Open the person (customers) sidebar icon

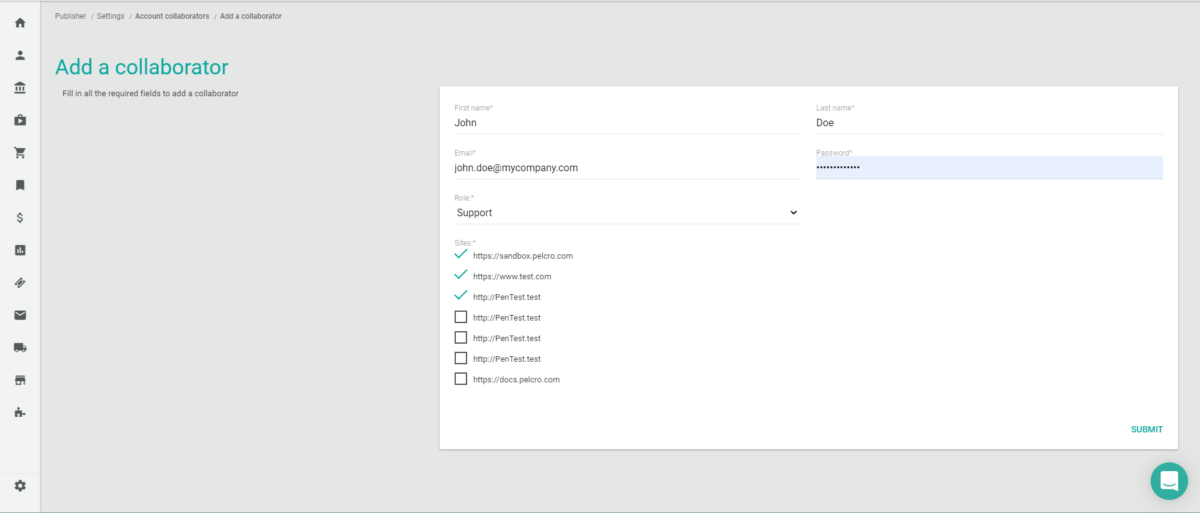(x=20, y=56)
